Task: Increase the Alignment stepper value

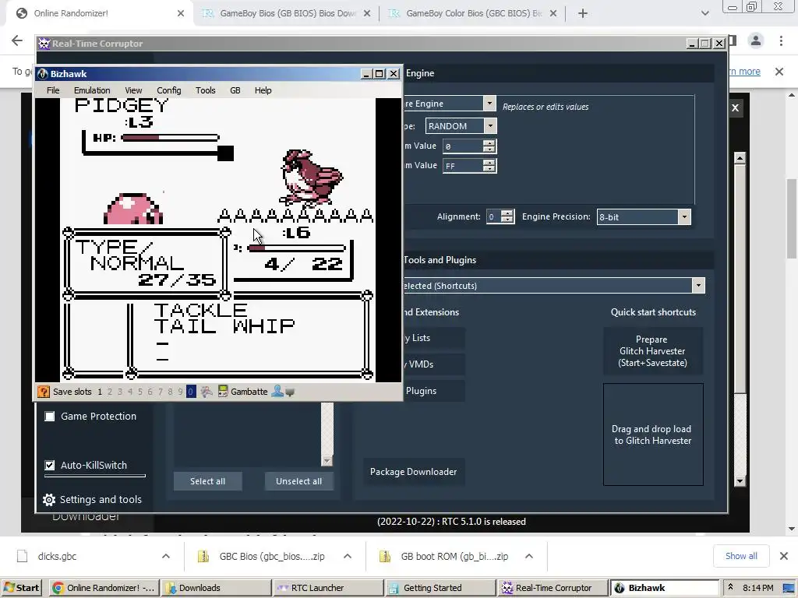Action: [x=507, y=213]
